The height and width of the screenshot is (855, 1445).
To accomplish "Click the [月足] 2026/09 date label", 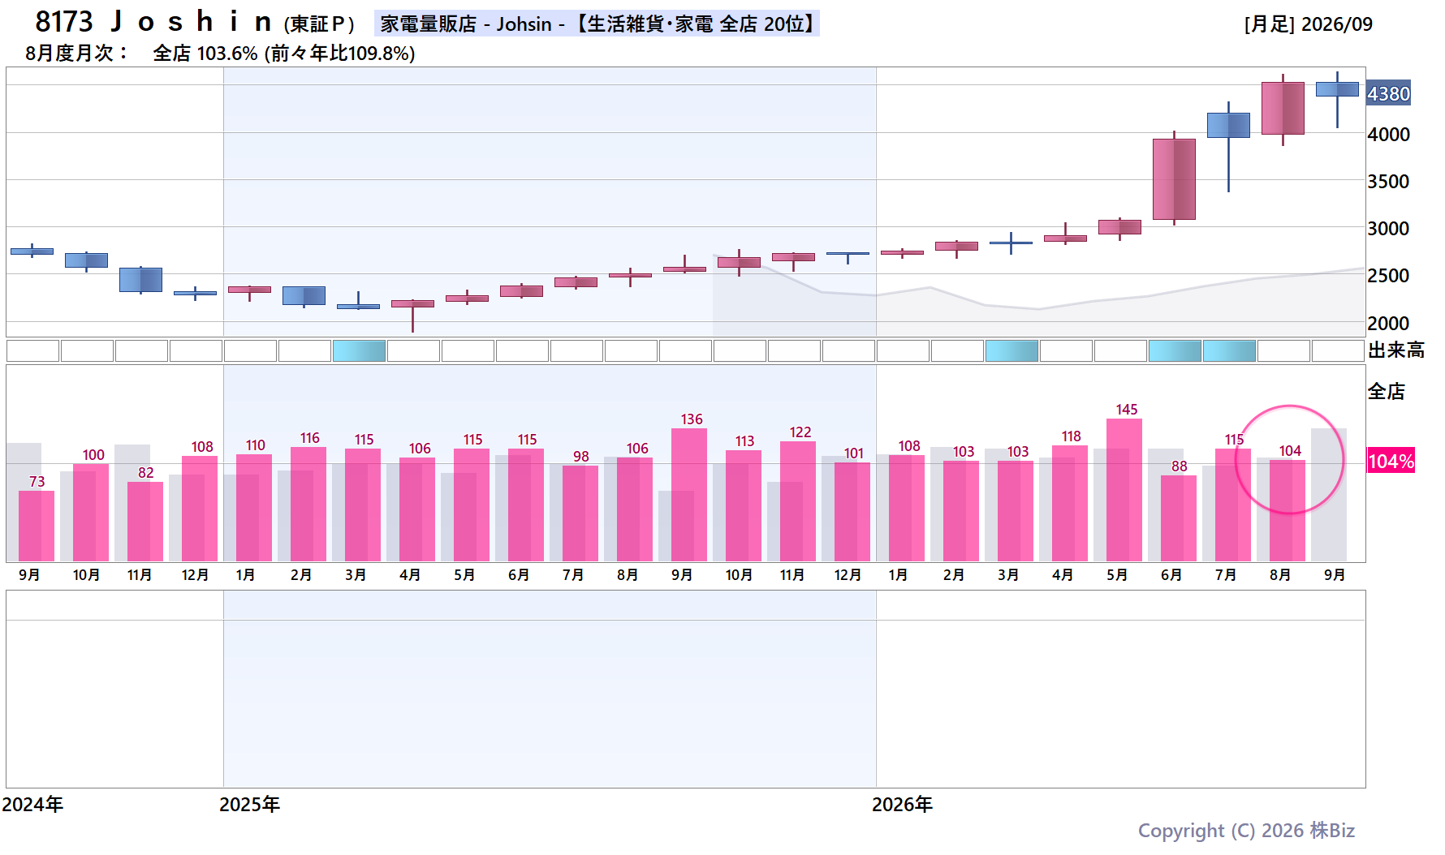I will 1308,24.
